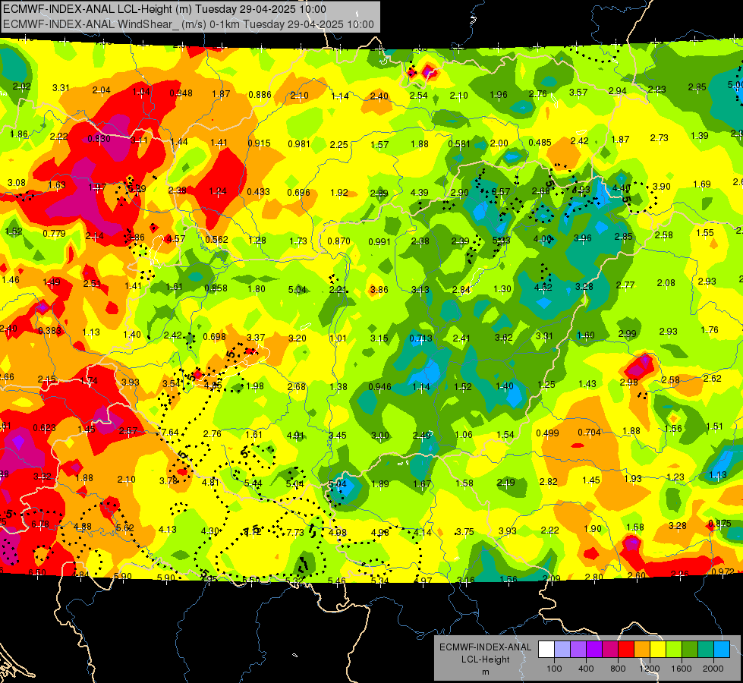This screenshot has width=743, height=683.
Task: Click the wind shear value 7.64
Action: pyautogui.click(x=170, y=433)
